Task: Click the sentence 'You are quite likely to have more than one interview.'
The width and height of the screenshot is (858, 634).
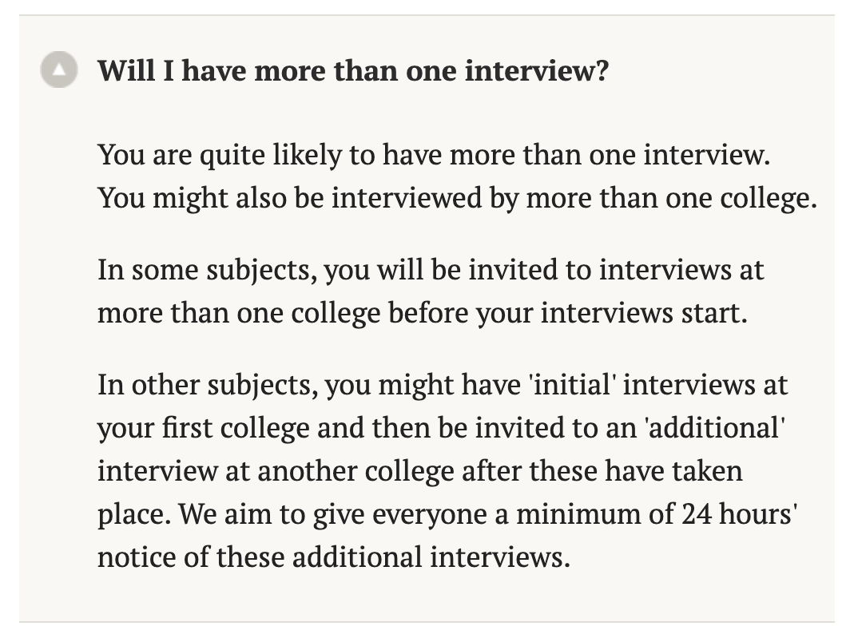Action: [433, 155]
